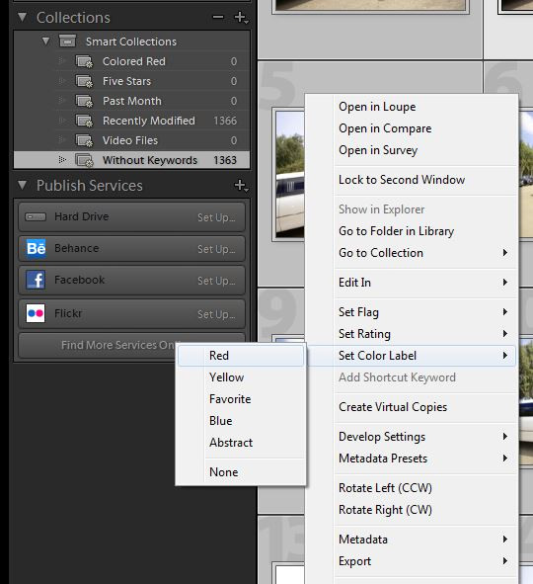
Task: Click the Video Files collection icon
Action: pyautogui.click(x=84, y=140)
